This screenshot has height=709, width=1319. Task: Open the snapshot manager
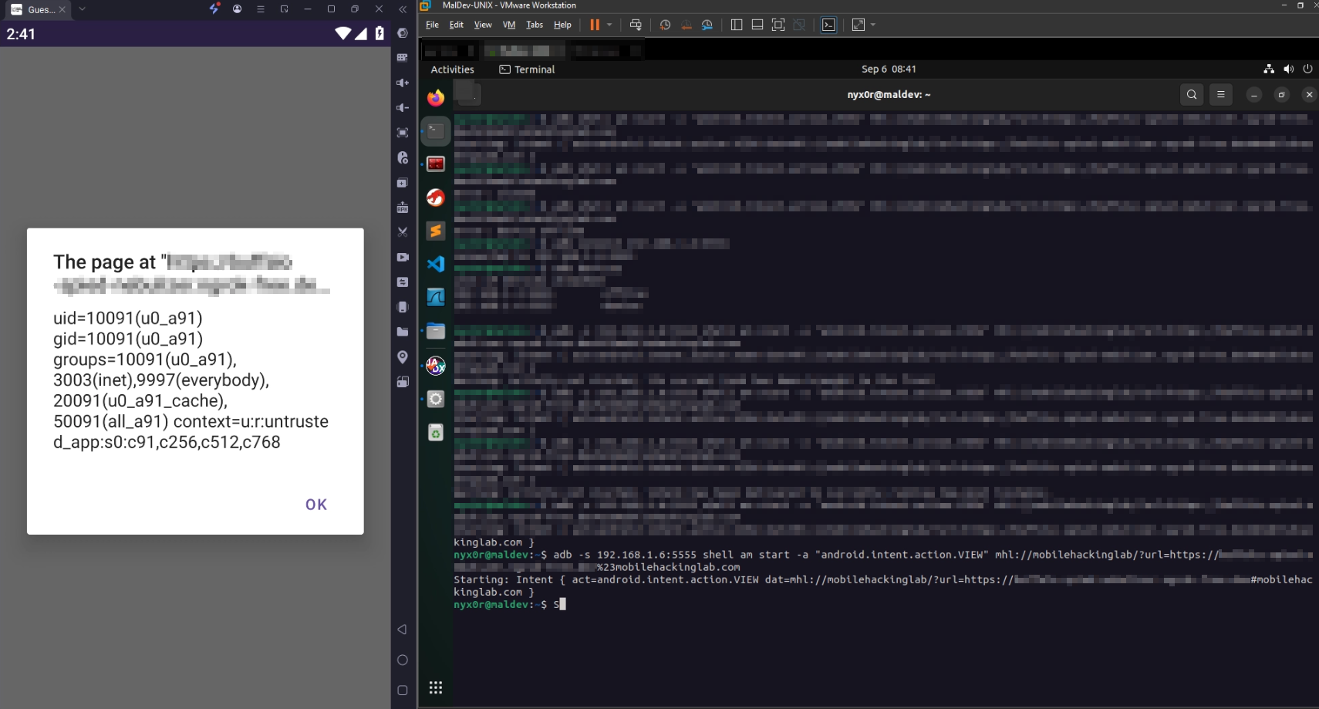click(707, 25)
